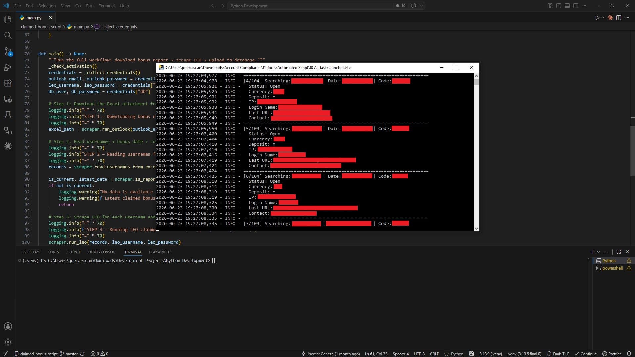The width and height of the screenshot is (635, 357).
Task: Click Continue in the status bar
Action: click(585, 354)
